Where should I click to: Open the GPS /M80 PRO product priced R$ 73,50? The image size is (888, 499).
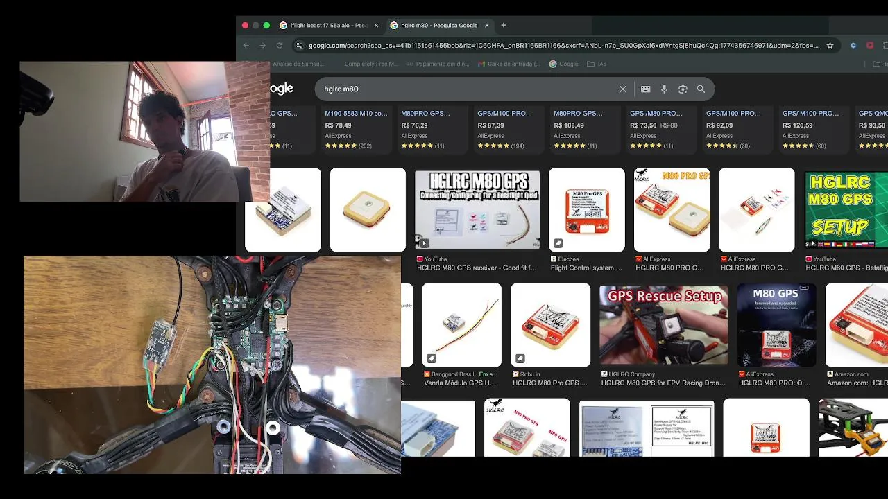(661, 128)
